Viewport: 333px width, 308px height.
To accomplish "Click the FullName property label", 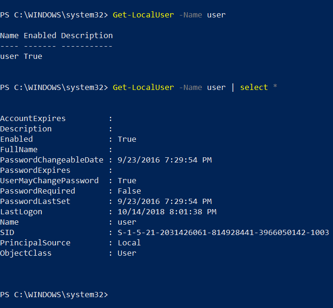I will [x=19, y=150].
